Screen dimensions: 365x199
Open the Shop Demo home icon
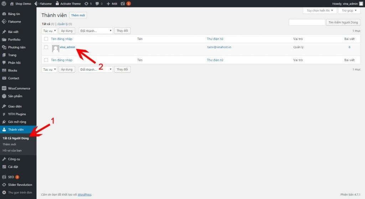(12, 4)
